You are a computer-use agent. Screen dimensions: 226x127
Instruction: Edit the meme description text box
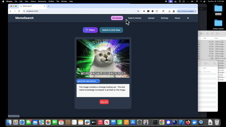103,90
